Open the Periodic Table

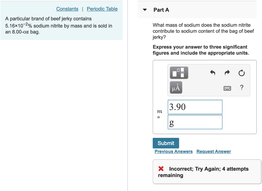tap(102, 9)
